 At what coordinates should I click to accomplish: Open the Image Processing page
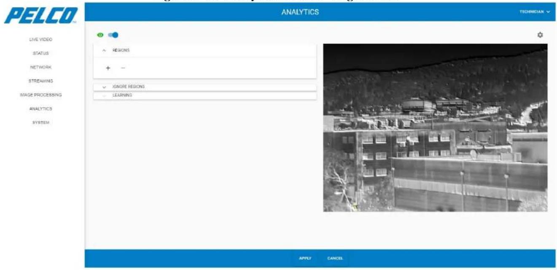coord(40,95)
